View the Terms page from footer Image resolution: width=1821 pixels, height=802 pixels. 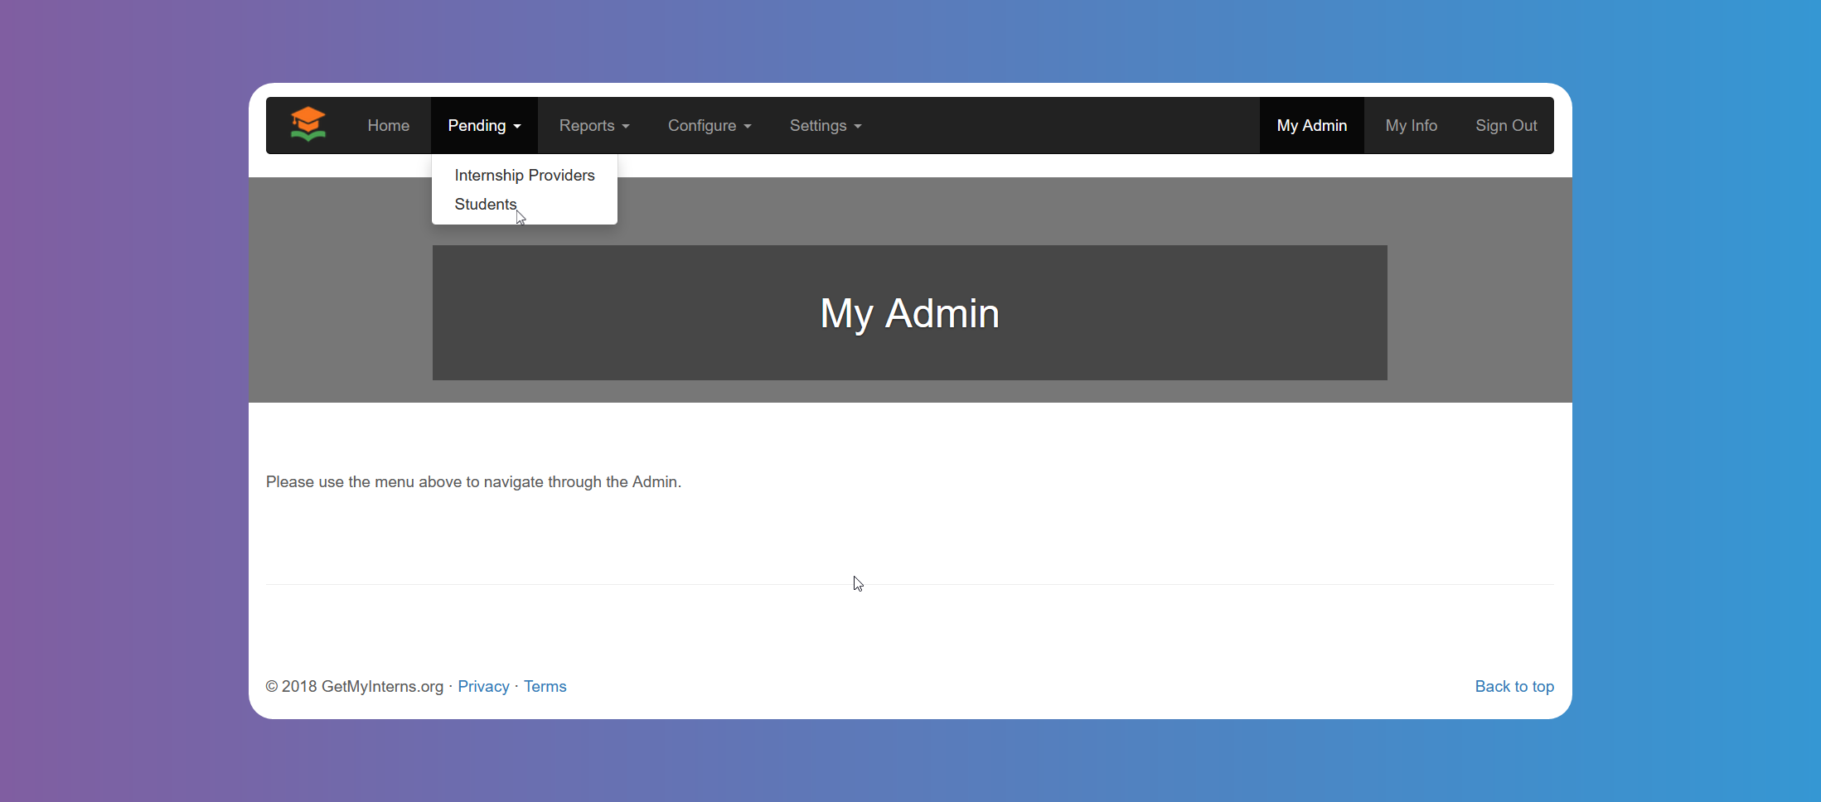(x=545, y=687)
